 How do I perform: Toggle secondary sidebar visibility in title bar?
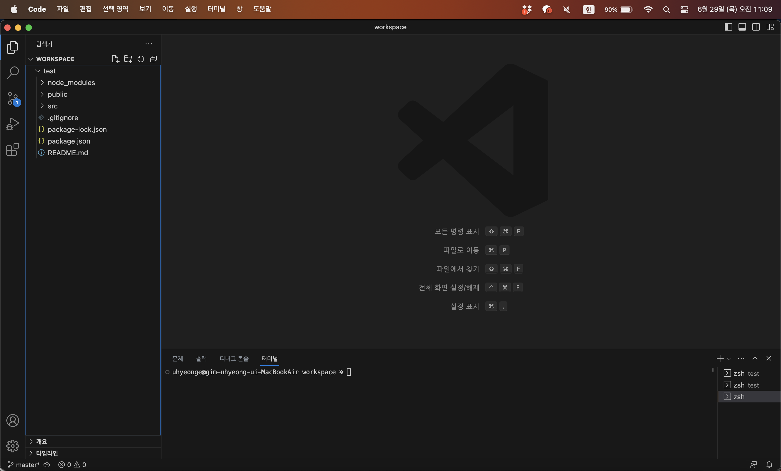tap(756, 27)
